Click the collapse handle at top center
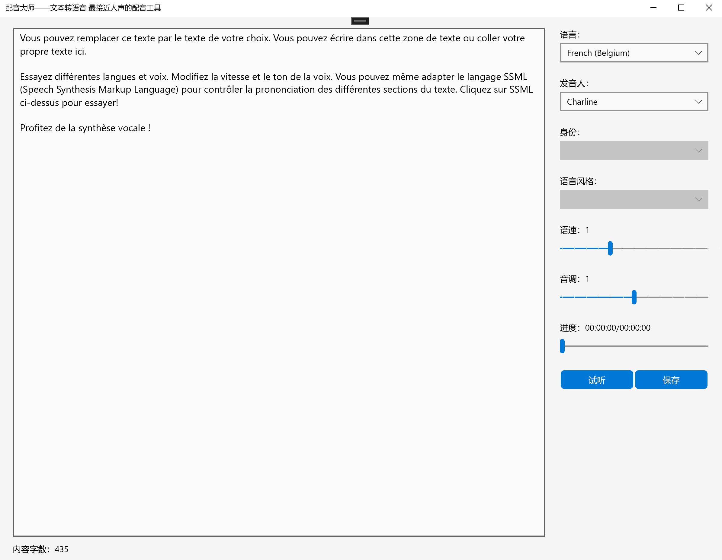 (x=360, y=21)
